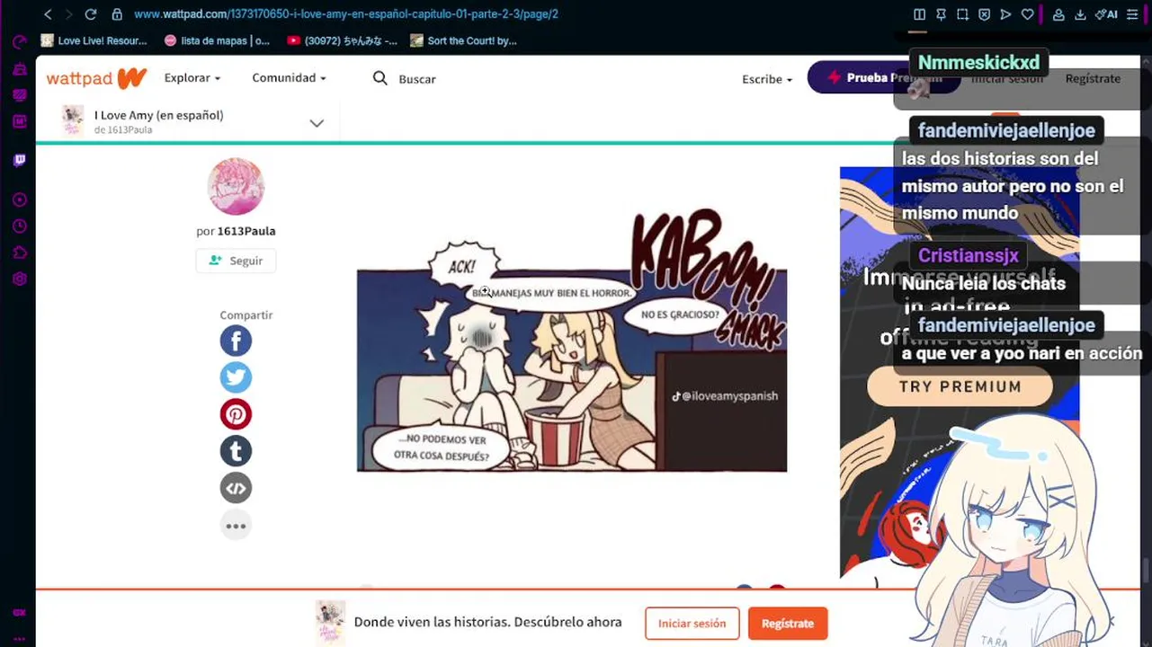Click the Wattpad URL in the address bar
Viewport: 1152px width, 647px height.
coord(346,14)
